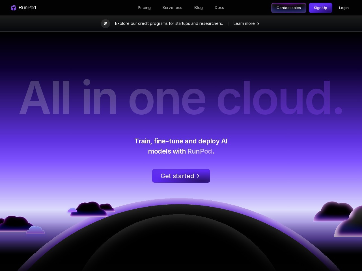Click the Get started button
The image size is (362, 271).
pyautogui.click(x=181, y=176)
